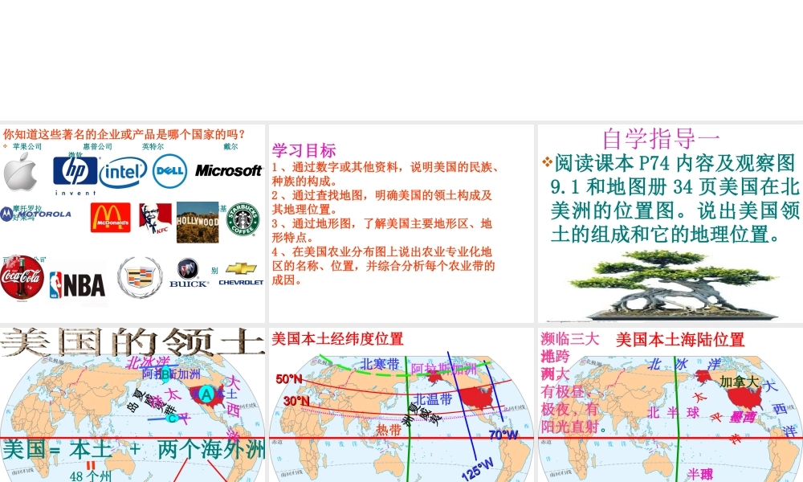
Task: Click the 自学指导一 title
Action: [661, 139]
